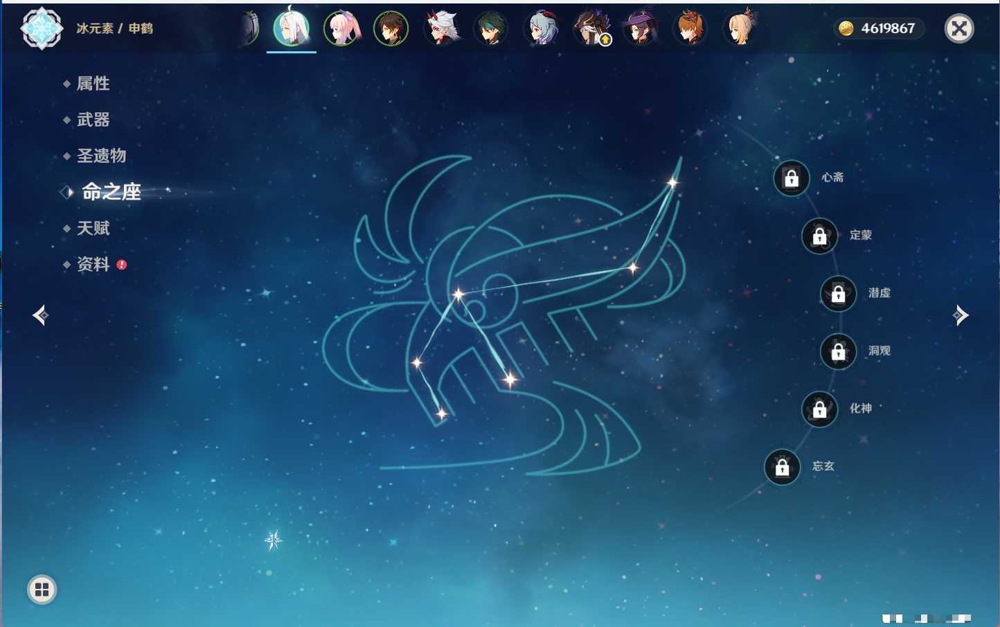Open the 武器 weapon page

click(x=93, y=120)
